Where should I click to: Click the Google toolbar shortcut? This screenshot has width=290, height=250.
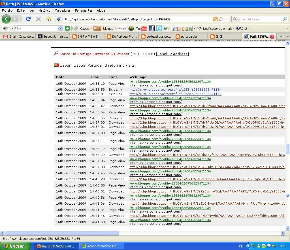(122, 28)
